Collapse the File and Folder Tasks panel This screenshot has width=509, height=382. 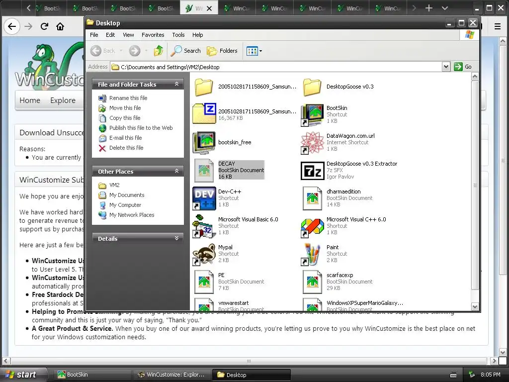point(176,84)
